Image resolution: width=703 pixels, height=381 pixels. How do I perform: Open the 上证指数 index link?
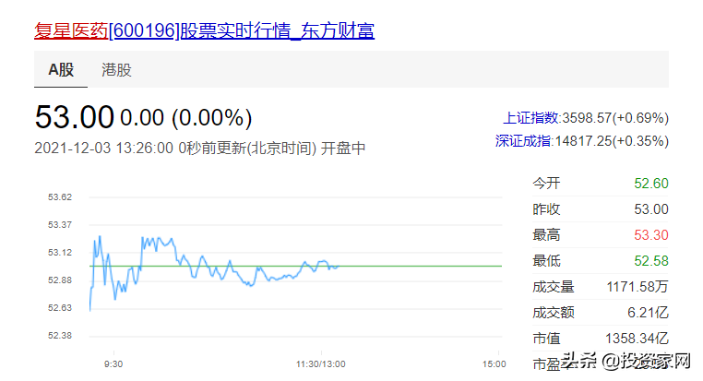click(x=530, y=118)
